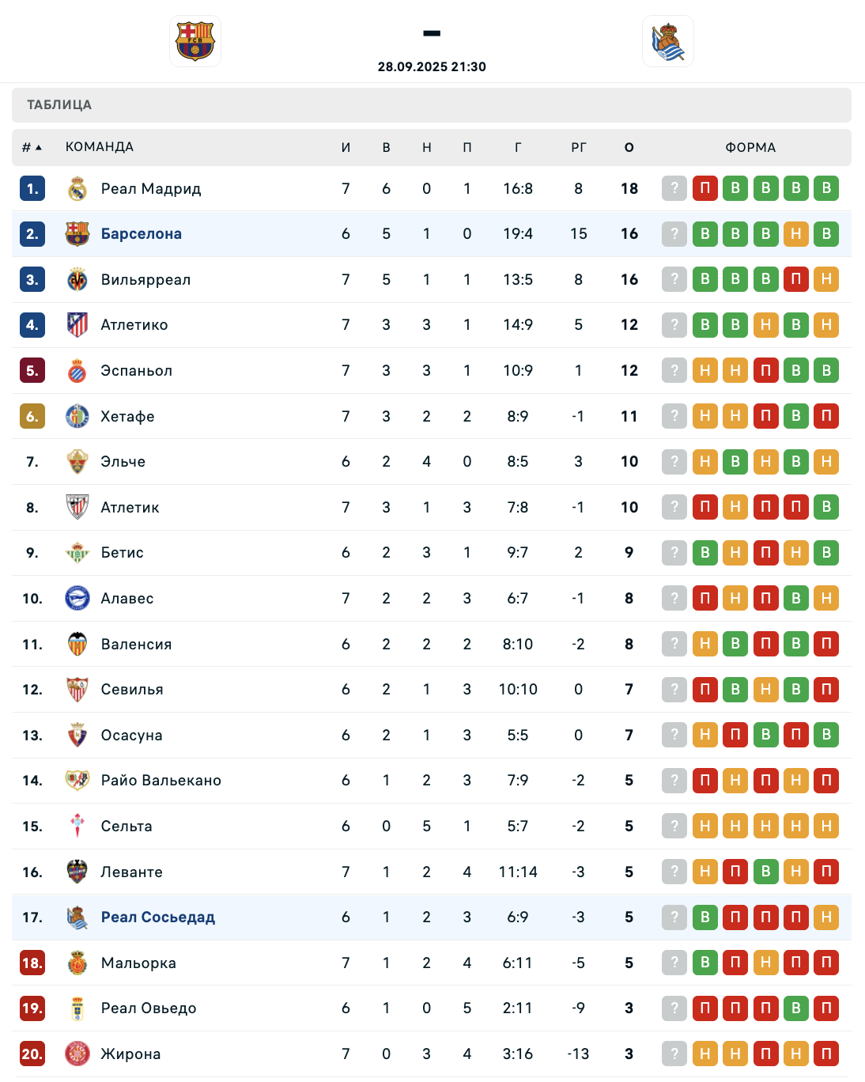Click the Espanyol club logo
This screenshot has height=1082, width=865.
click(77, 370)
